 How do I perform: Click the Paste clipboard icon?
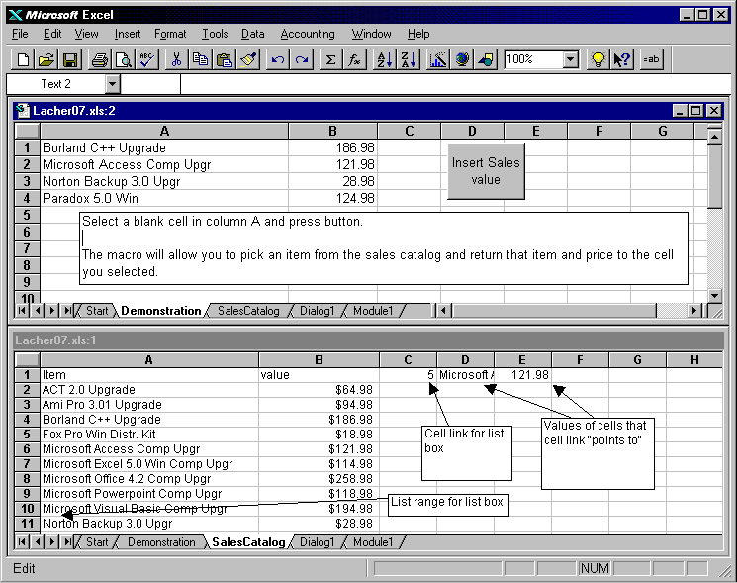coord(225,59)
